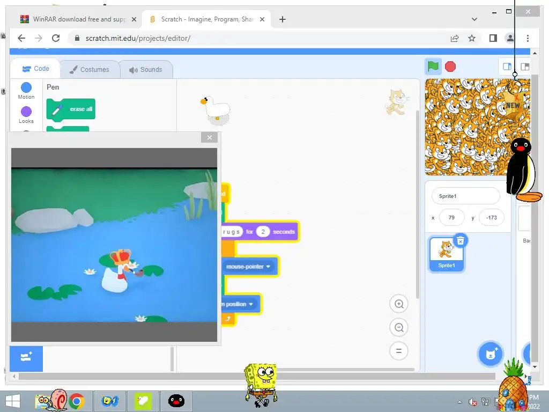Show hidden system tray icons
This screenshot has width=549, height=412.
[x=459, y=402]
